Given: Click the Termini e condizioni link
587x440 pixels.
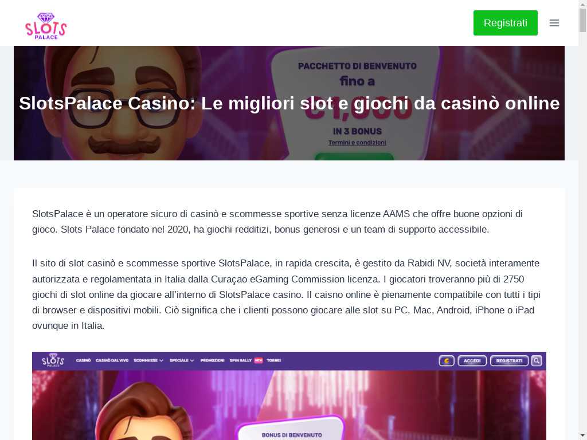Looking at the screenshot, I should 357,143.
